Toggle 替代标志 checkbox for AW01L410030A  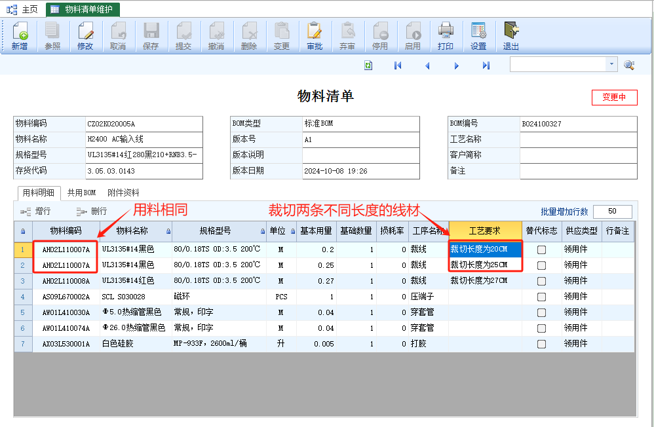pyautogui.click(x=541, y=313)
